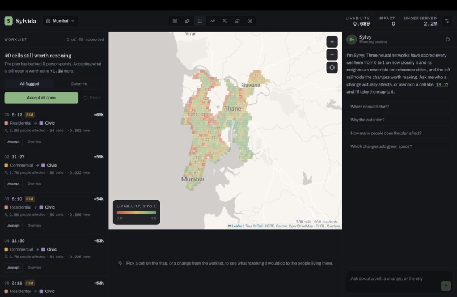
Task: Open the 18:17 cell link in chat
Action: tap(442, 85)
